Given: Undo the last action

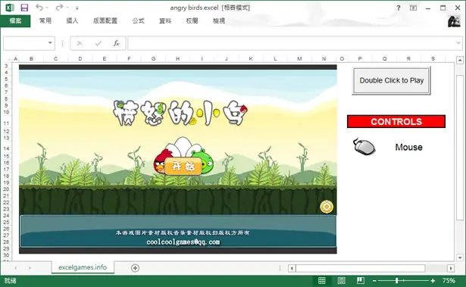Looking at the screenshot, I should pos(39,8).
